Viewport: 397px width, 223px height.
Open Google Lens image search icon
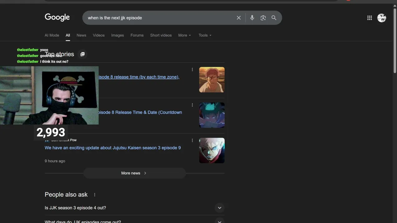(263, 18)
